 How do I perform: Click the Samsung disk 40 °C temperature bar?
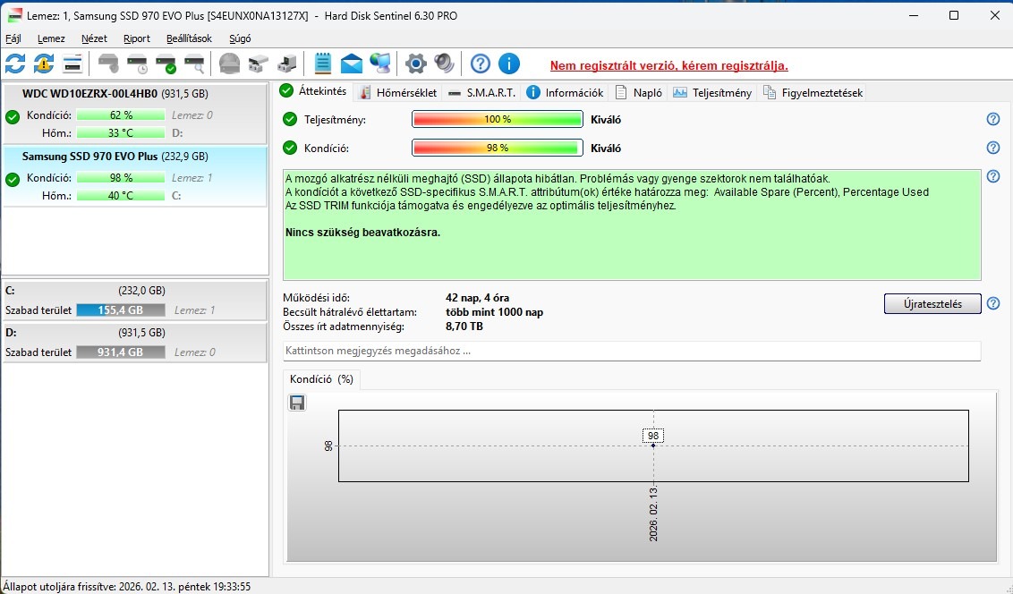pos(121,195)
